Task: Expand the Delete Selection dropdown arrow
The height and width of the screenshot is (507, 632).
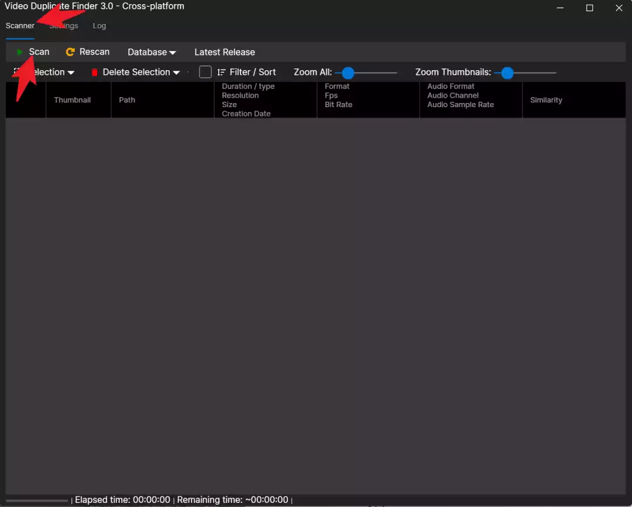Action: [x=176, y=73]
